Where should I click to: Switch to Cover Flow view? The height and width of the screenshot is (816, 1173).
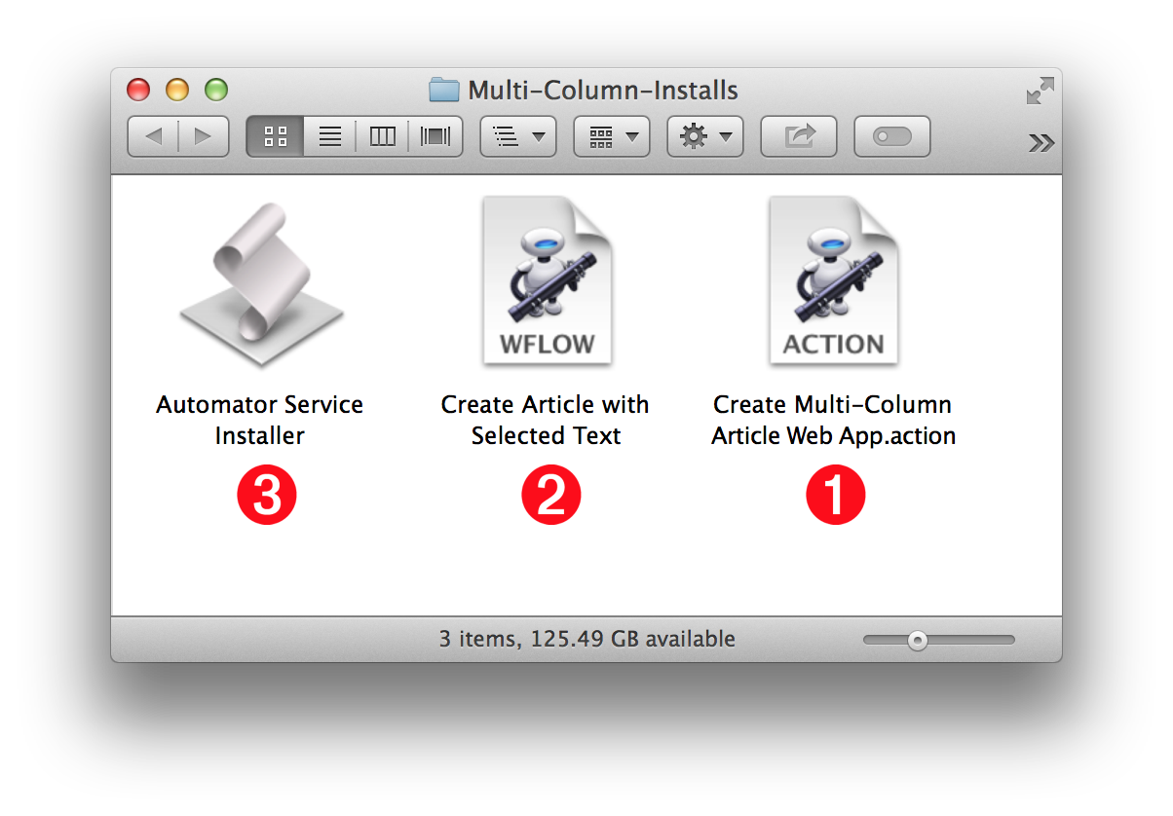(435, 136)
